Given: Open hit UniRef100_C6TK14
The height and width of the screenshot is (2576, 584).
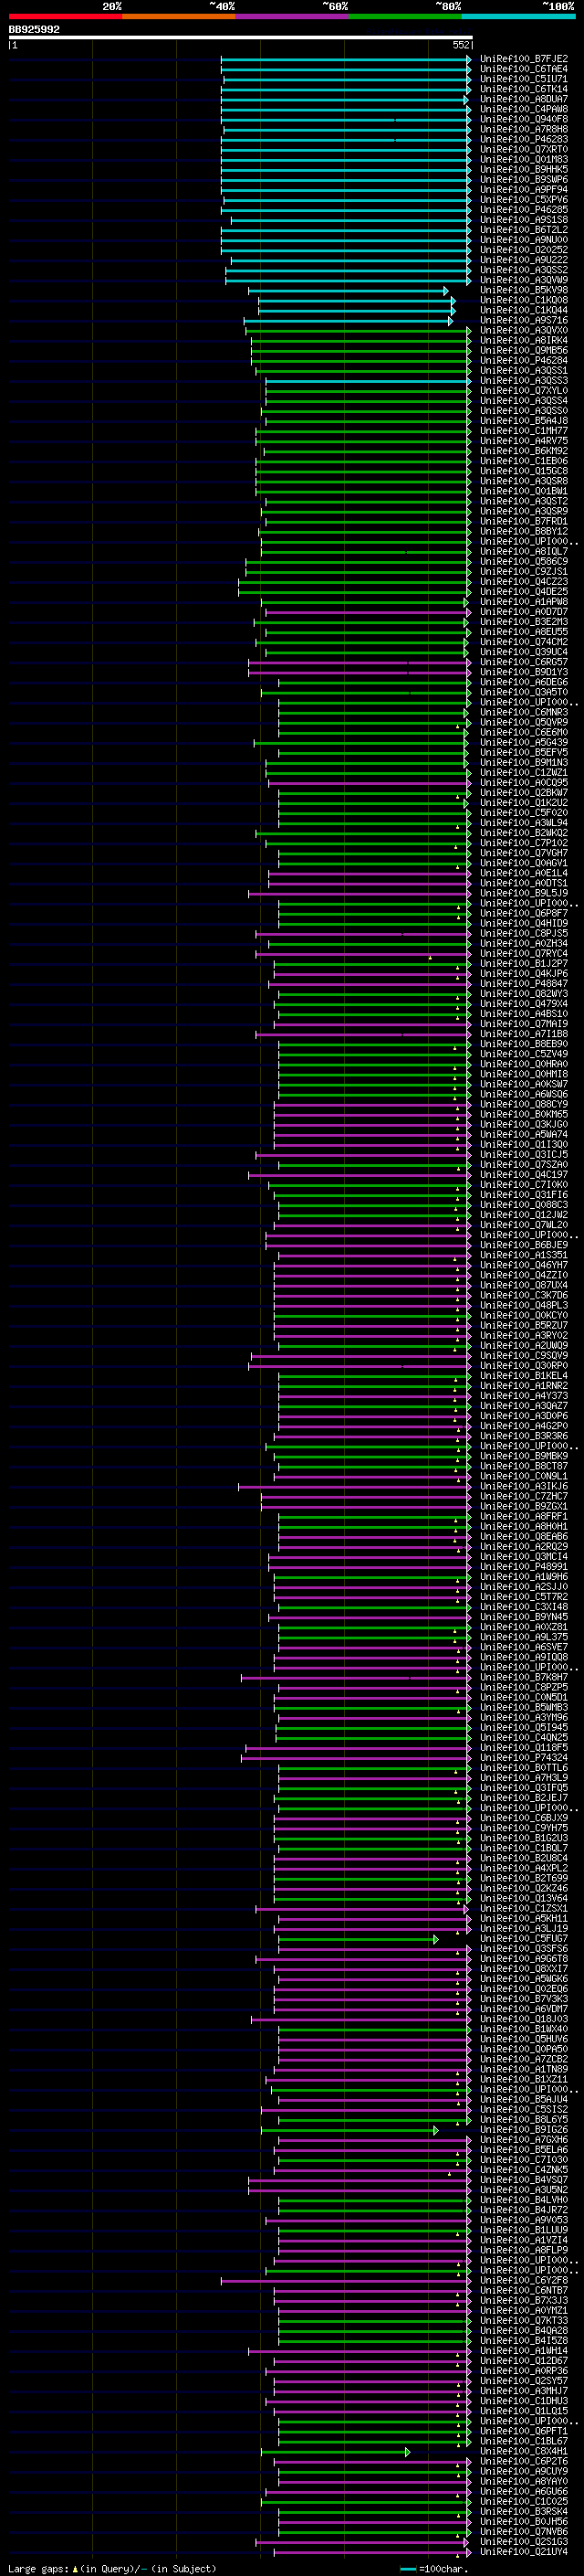Looking at the screenshot, I should click(524, 89).
